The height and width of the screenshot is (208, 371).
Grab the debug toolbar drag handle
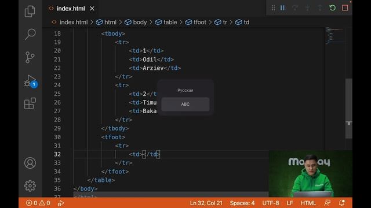coord(273,8)
